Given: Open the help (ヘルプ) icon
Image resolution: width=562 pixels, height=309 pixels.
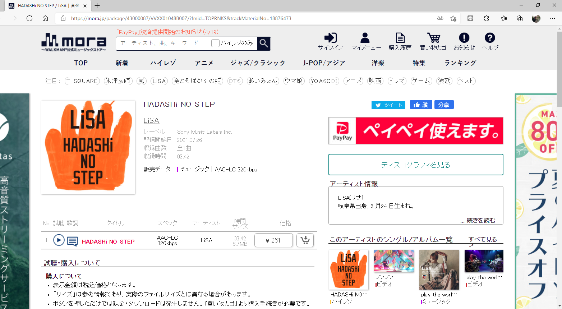Looking at the screenshot, I should (x=490, y=42).
